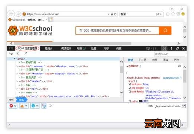Click the orange search button on W3Cschool page
This screenshot has width=194, height=134.
pos(165,31)
